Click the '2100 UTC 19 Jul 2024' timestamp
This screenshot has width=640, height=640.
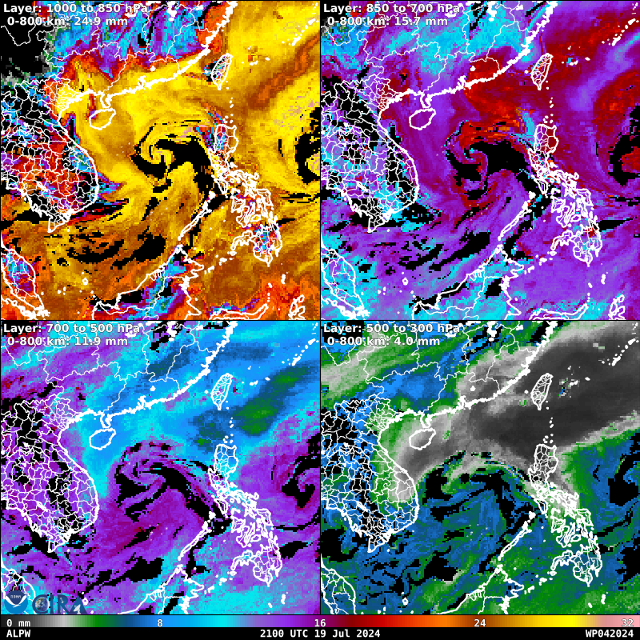320,633
